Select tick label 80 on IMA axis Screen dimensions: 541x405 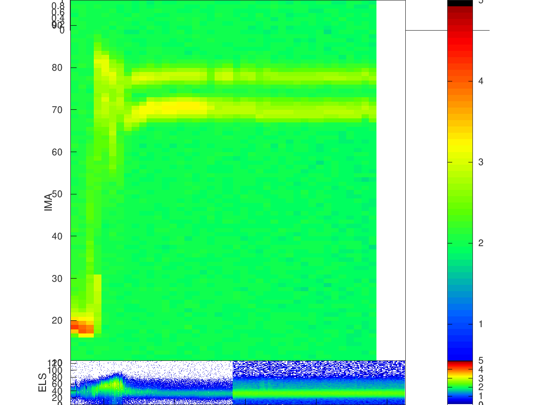[x=57, y=67]
